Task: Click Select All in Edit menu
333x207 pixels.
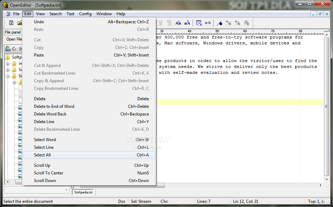Action: pyautogui.click(x=89, y=155)
